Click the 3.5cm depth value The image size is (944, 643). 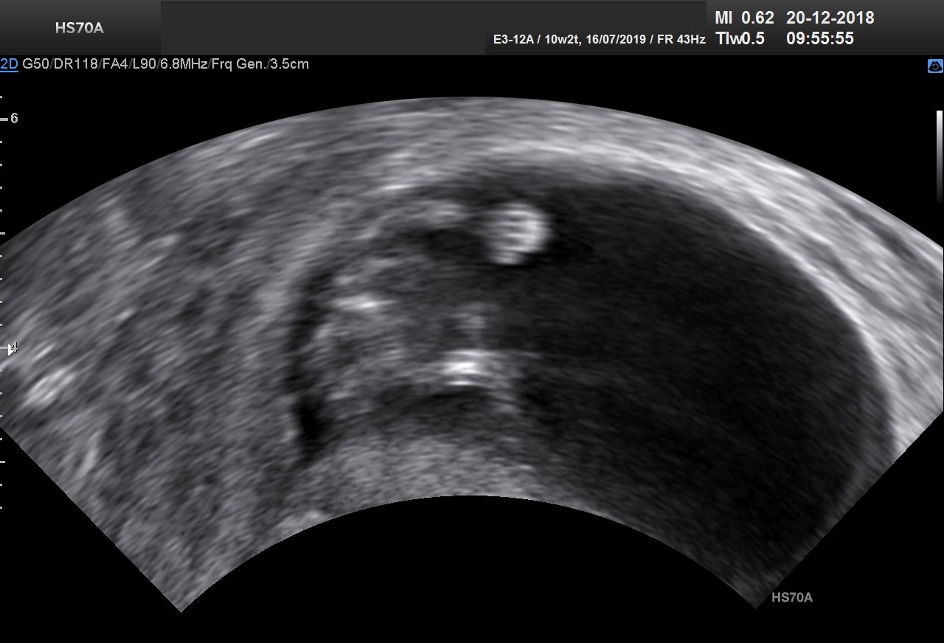pos(289,64)
